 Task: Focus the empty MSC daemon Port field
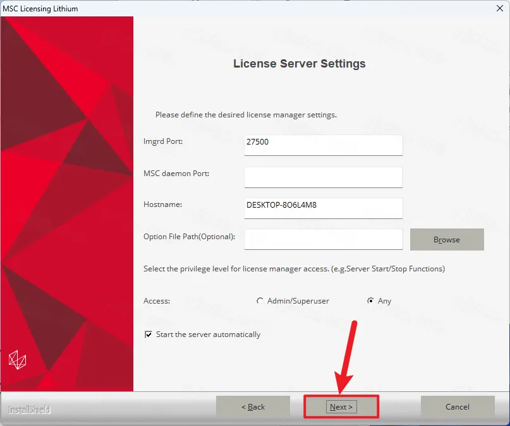323,177
